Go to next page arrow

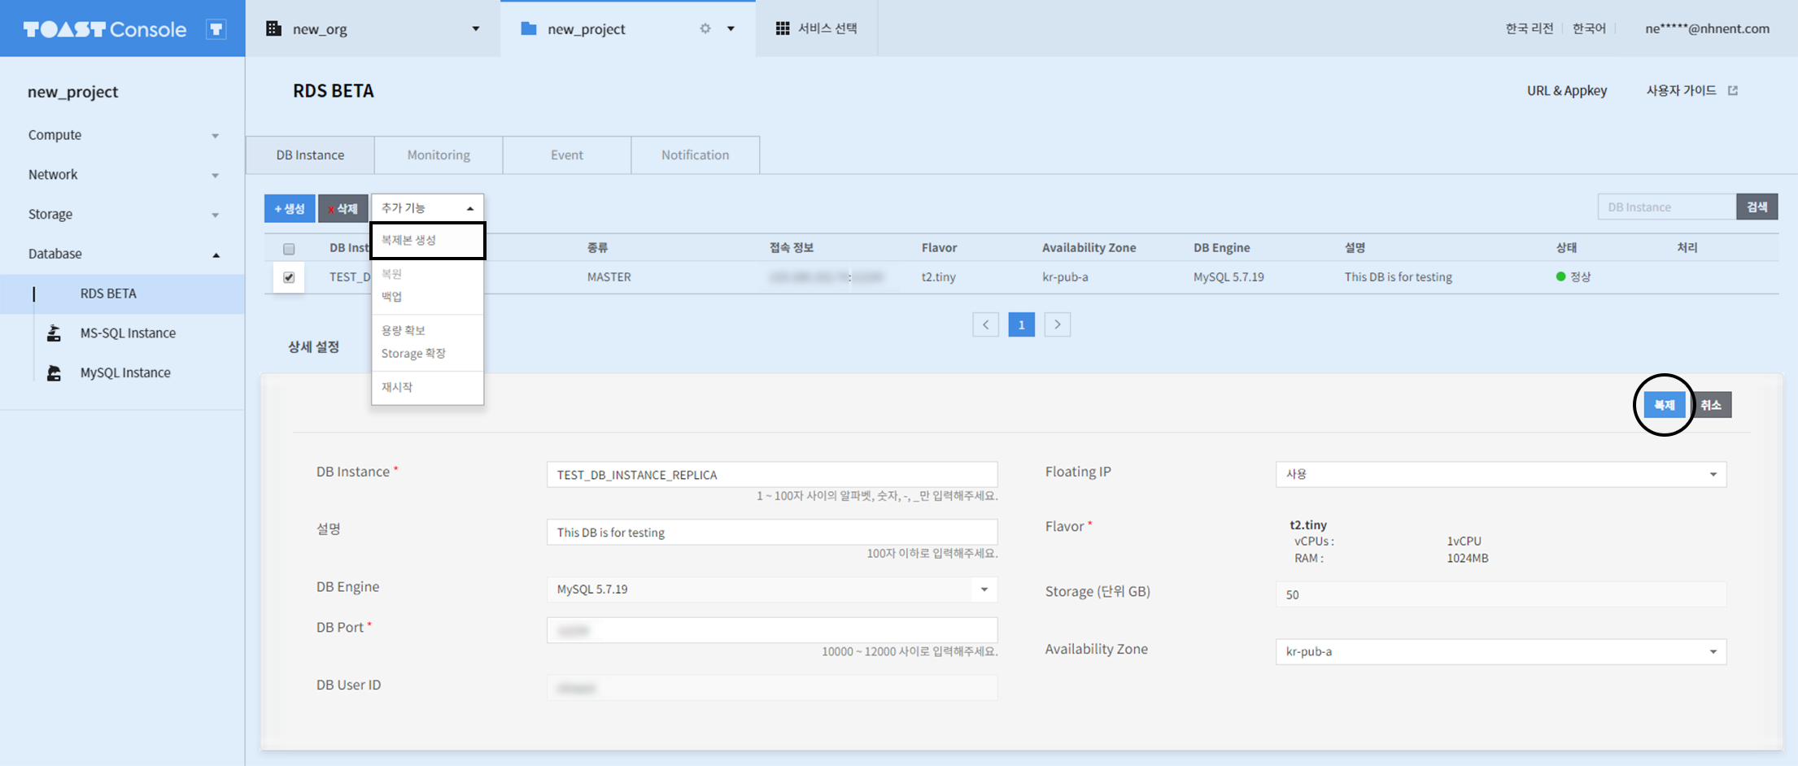pyautogui.click(x=1058, y=324)
